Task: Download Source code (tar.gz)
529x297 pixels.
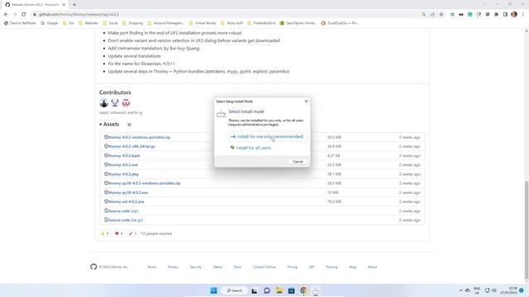Action: click(x=125, y=220)
